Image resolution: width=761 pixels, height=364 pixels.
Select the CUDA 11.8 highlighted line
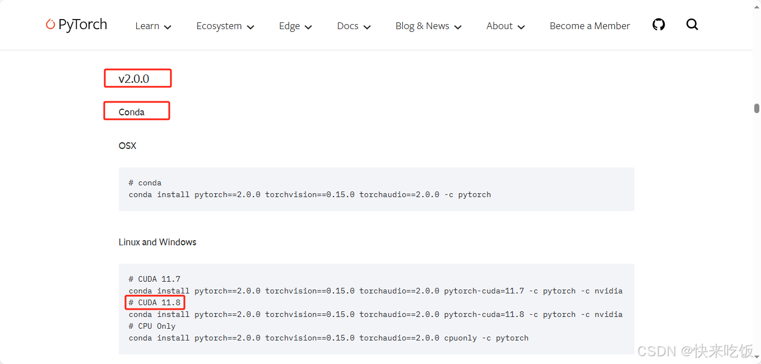tap(155, 302)
